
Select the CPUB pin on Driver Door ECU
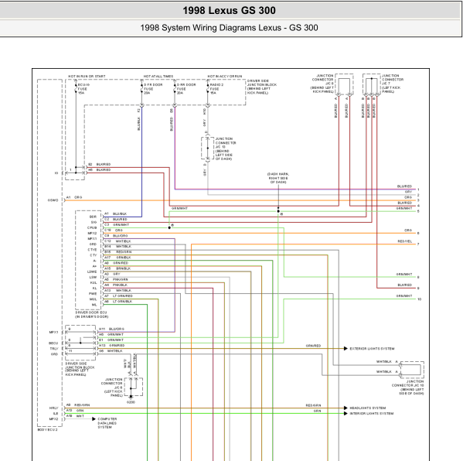coord(92,228)
